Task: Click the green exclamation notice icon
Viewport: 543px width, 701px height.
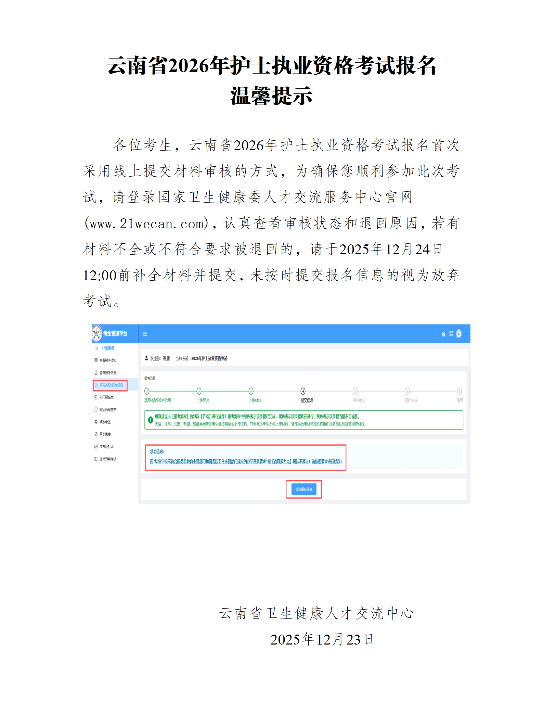Action: click(x=151, y=420)
